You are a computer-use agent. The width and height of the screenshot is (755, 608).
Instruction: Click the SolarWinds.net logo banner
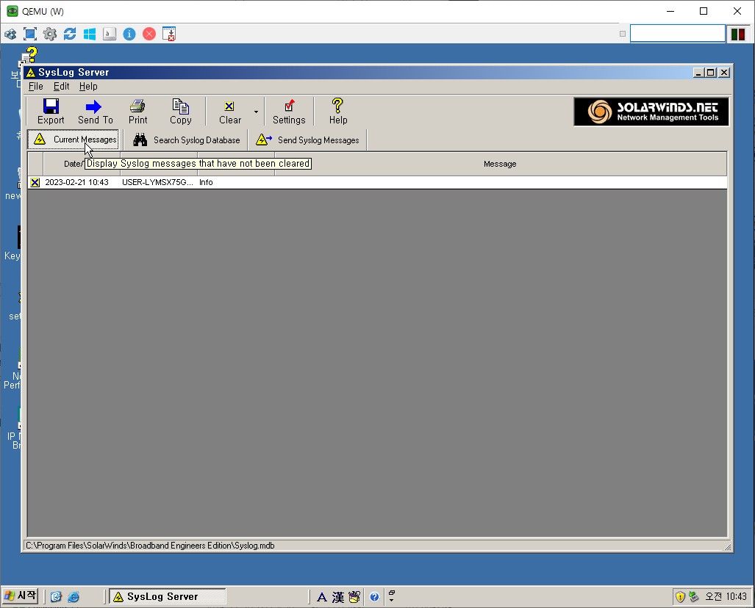tap(651, 112)
